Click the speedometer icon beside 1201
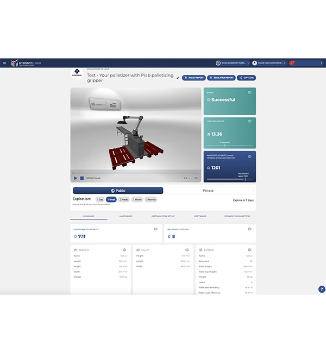 tap(209, 168)
